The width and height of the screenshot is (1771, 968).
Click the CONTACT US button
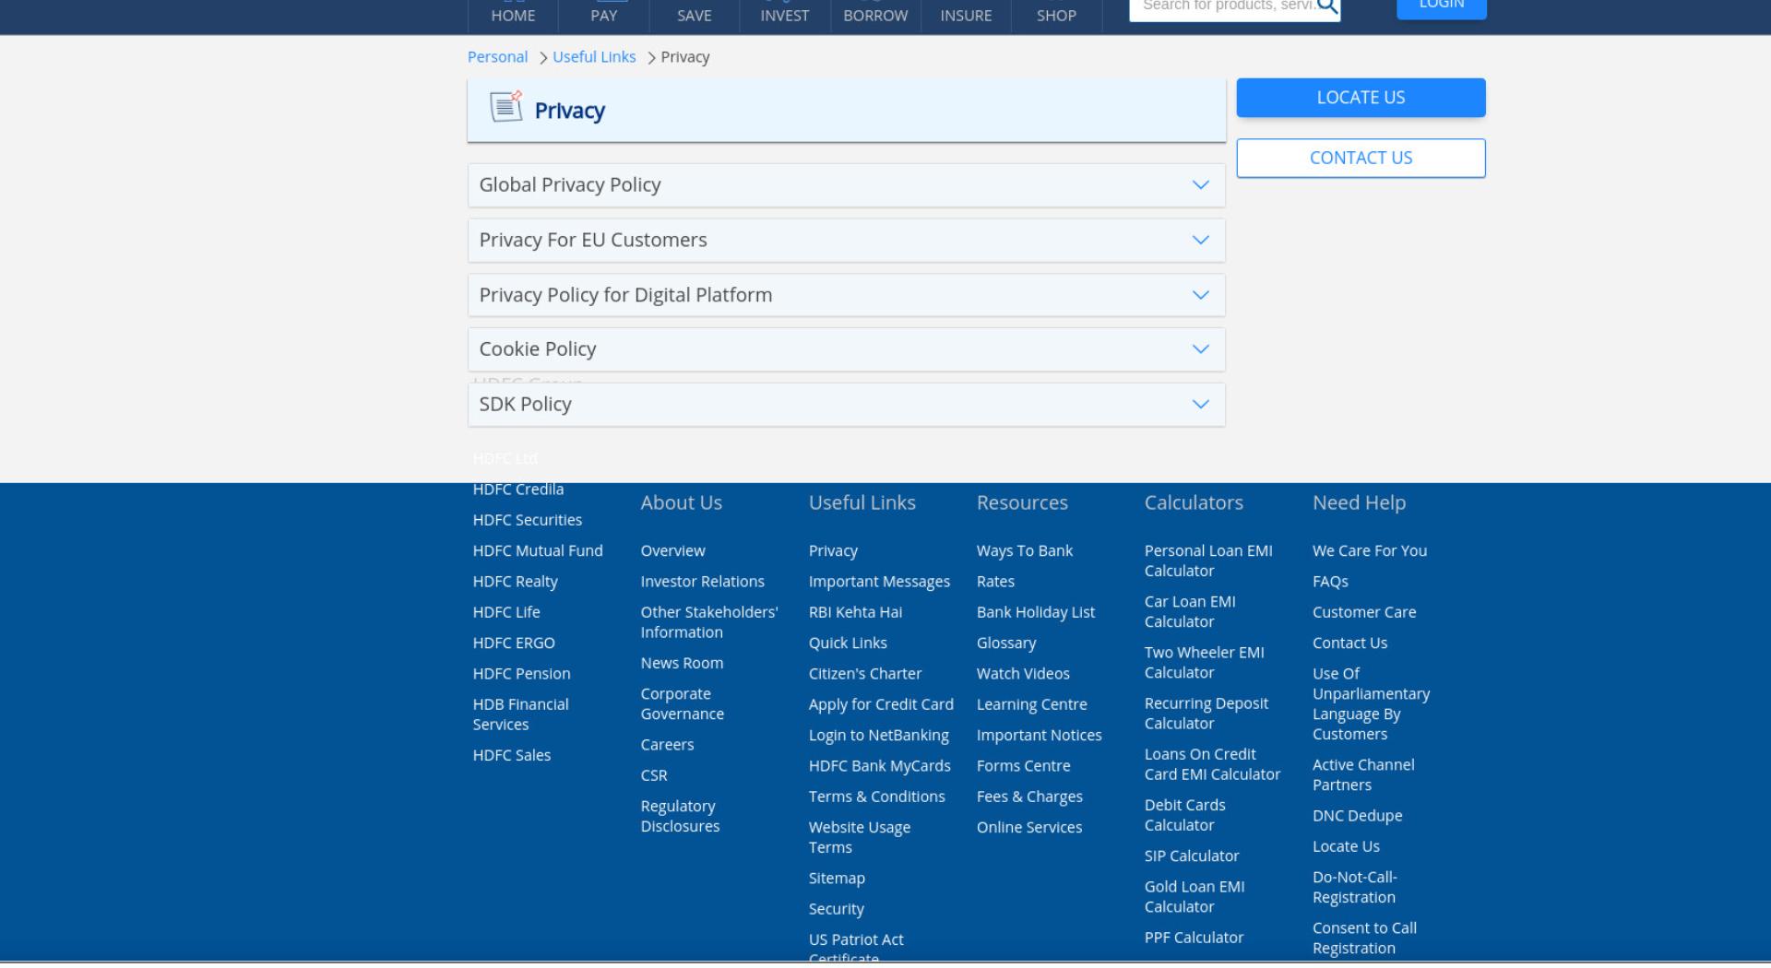point(1361,158)
